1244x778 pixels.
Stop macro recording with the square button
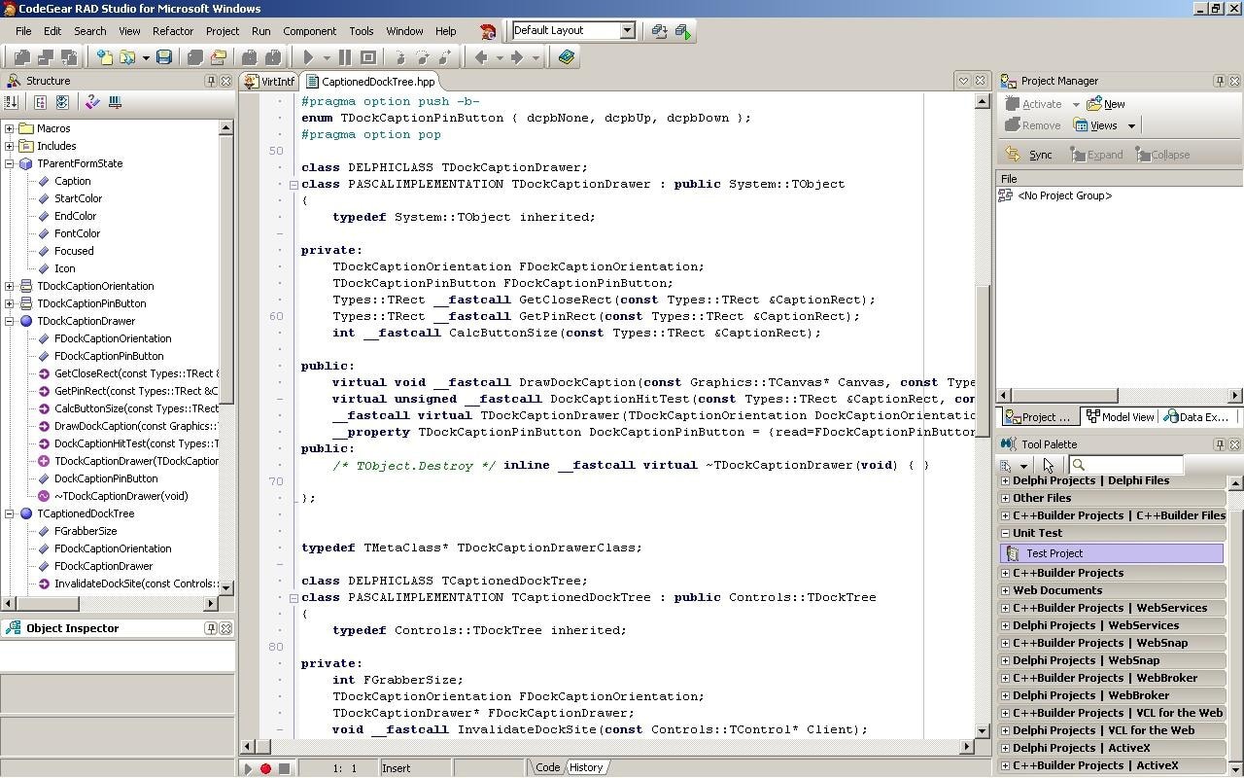coord(284,768)
